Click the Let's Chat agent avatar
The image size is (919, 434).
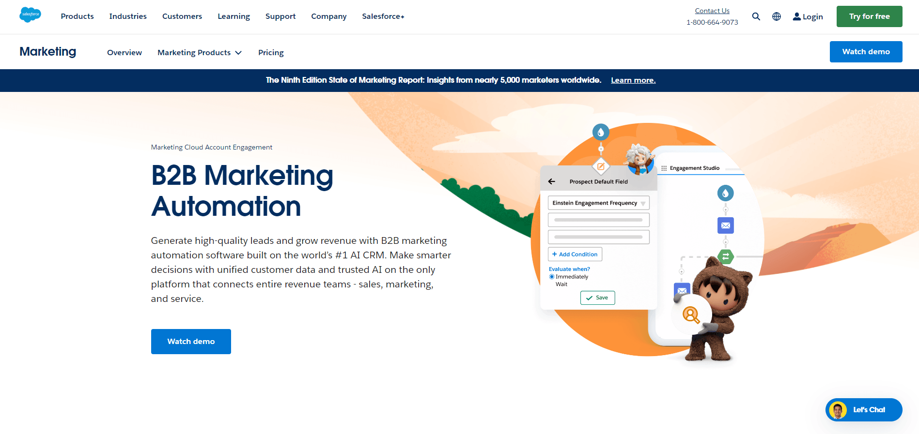pyautogui.click(x=838, y=410)
